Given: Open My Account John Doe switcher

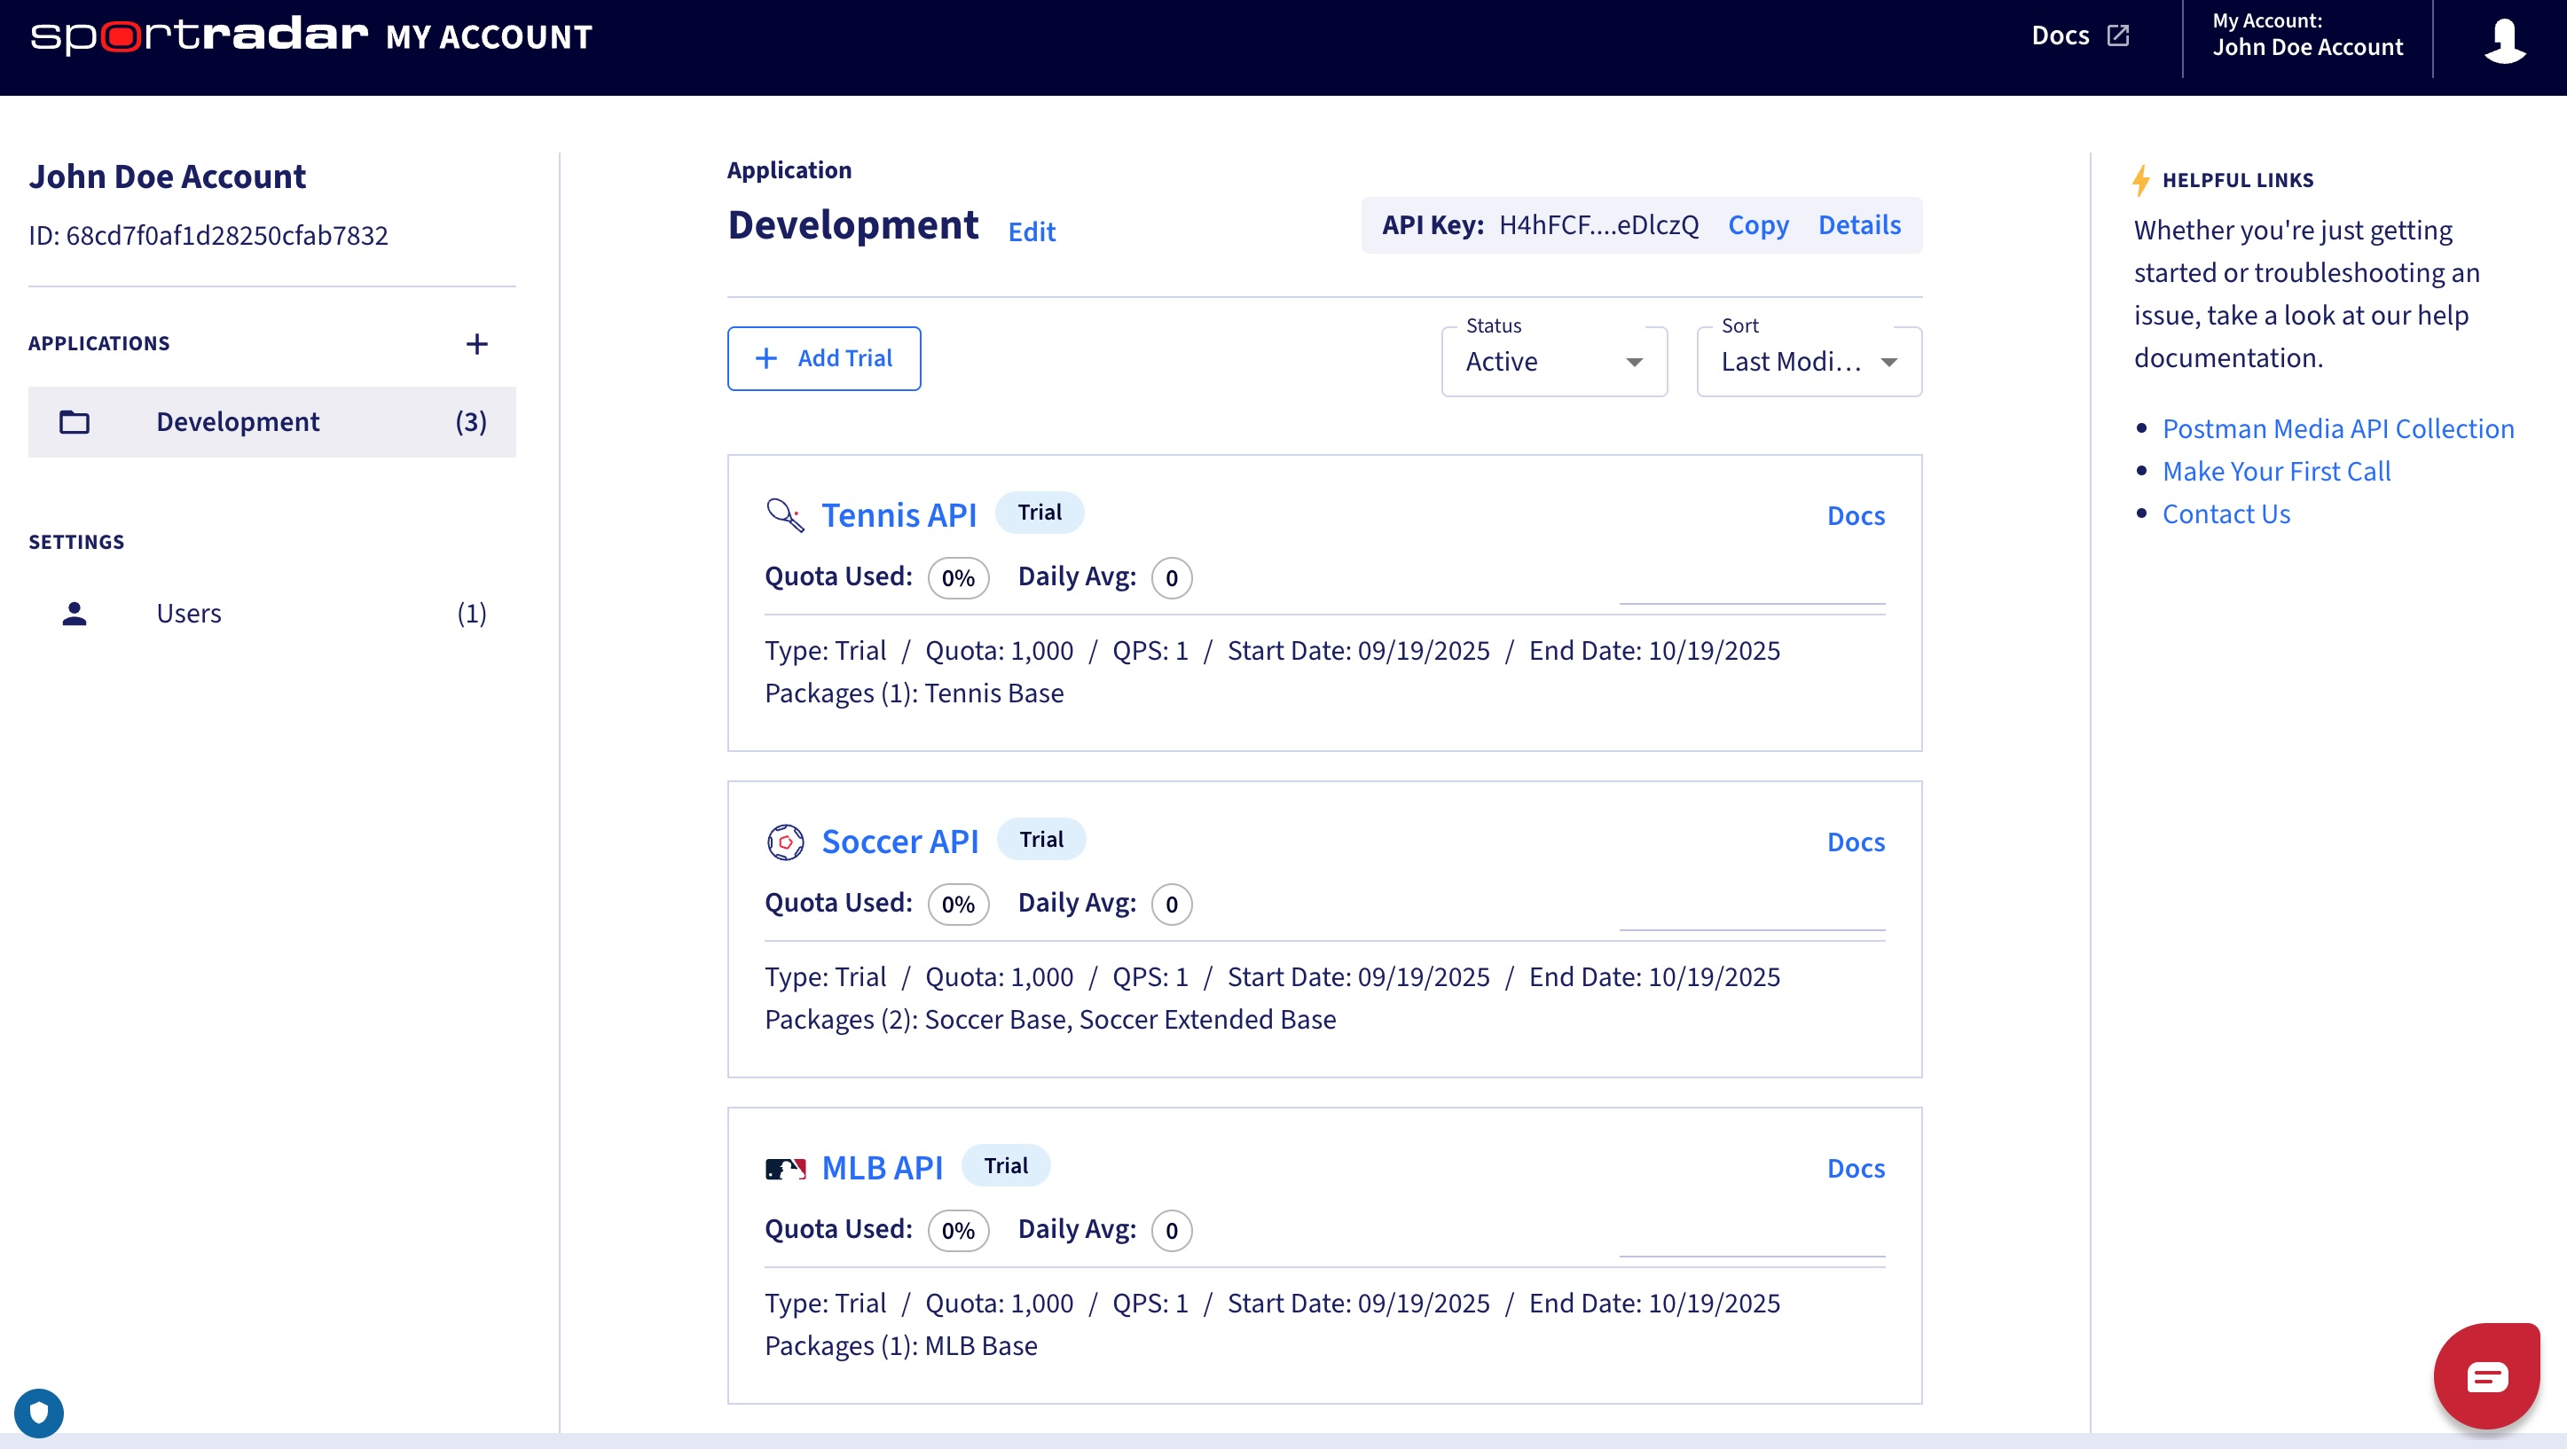Looking at the screenshot, I should click(2306, 35).
